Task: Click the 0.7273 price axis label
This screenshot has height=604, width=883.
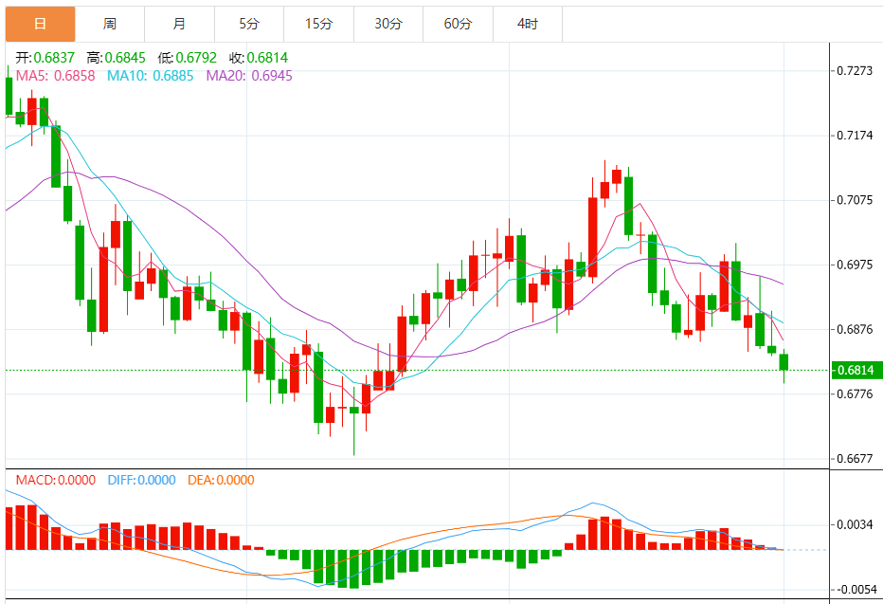Action: [855, 70]
